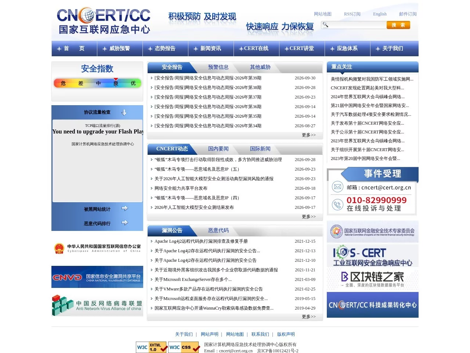The height and width of the screenshot is (353, 470).
Task: Switch to the 漏洞公告 tab
Action: 172,231
